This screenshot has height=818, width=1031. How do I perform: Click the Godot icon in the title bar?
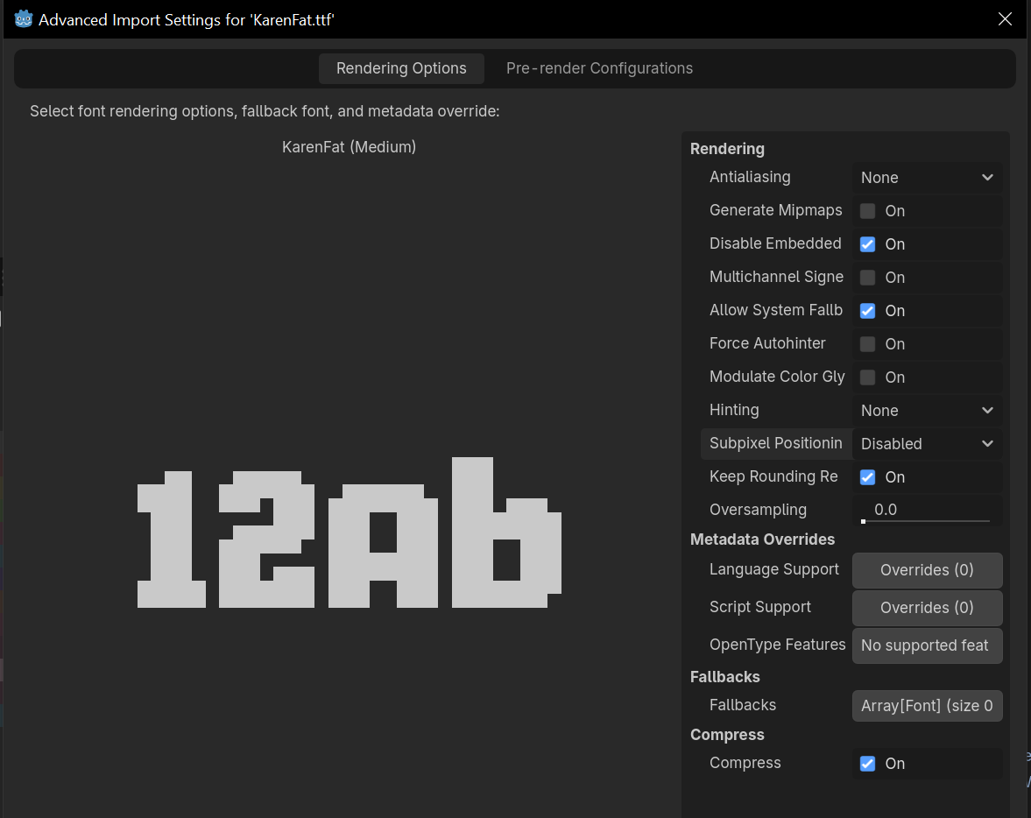[23, 19]
